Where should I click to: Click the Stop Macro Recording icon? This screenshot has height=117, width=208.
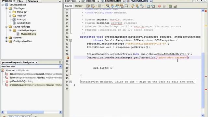pyautogui.click(x=164, y=6)
